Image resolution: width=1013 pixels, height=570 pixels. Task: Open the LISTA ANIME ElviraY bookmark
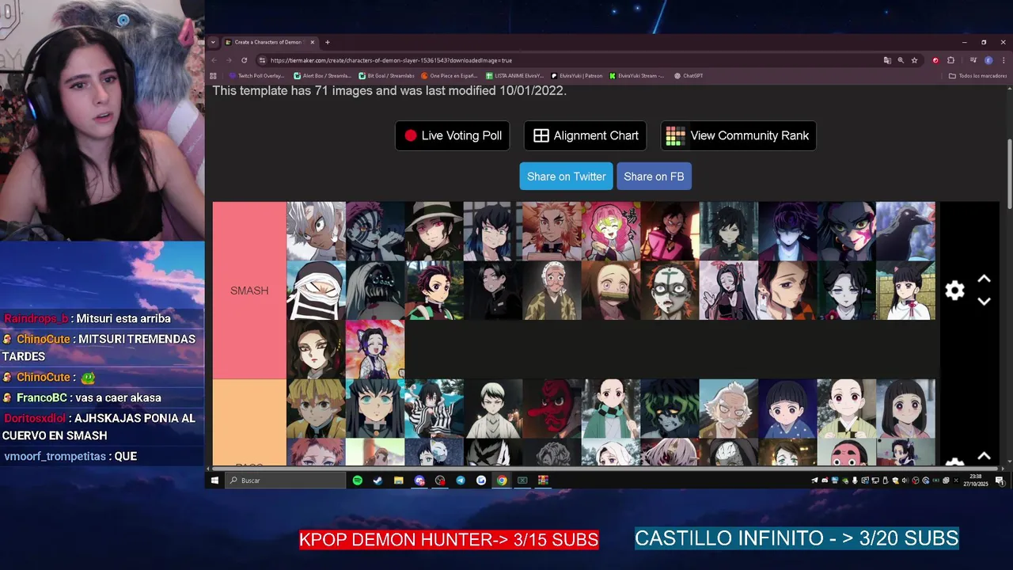pyautogui.click(x=514, y=76)
